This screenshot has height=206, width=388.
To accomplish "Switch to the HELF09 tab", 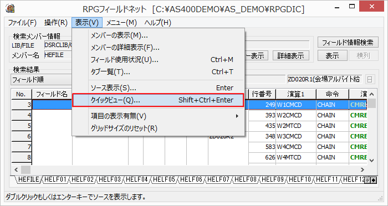I will [273, 180].
